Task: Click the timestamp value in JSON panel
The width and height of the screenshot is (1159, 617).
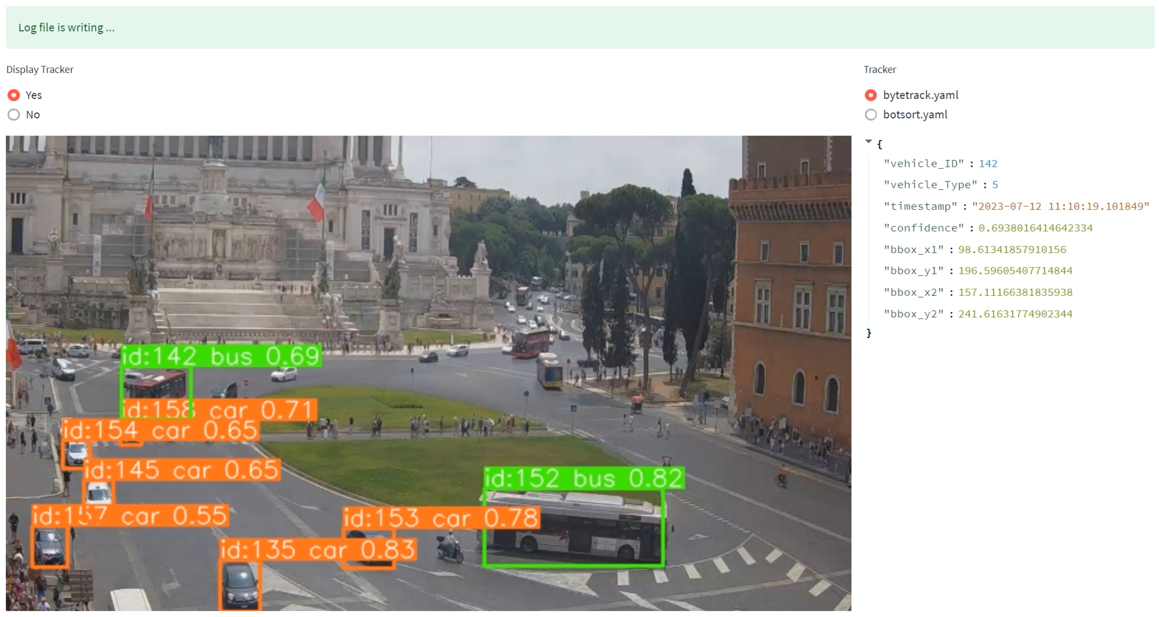Action: [x=1060, y=206]
